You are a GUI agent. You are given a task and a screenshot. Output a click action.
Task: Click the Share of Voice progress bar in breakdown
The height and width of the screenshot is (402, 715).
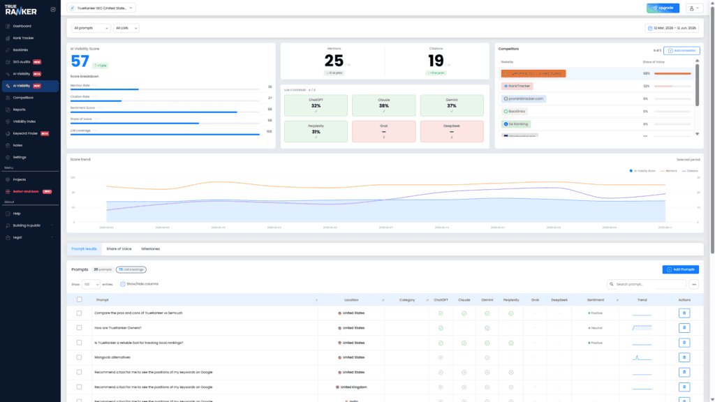click(165, 123)
